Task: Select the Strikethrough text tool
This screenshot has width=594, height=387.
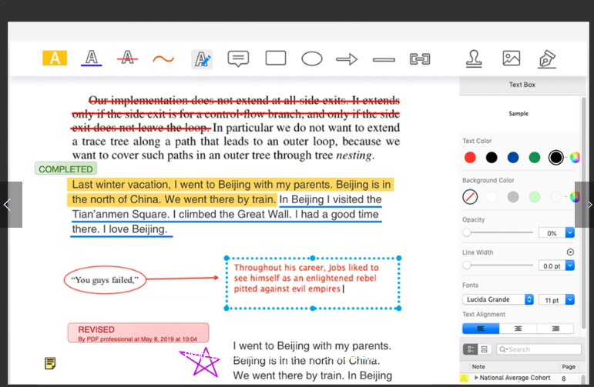Action: coord(127,58)
